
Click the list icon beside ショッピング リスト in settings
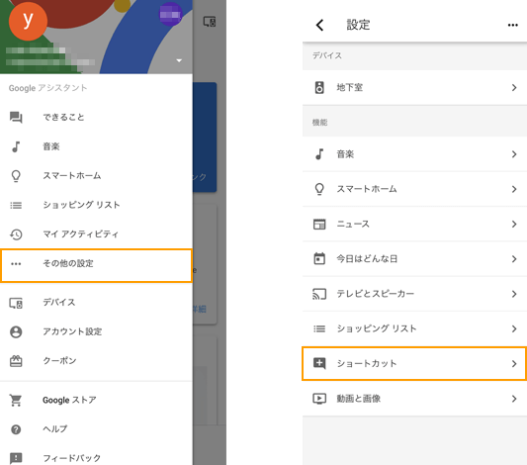[x=319, y=328]
